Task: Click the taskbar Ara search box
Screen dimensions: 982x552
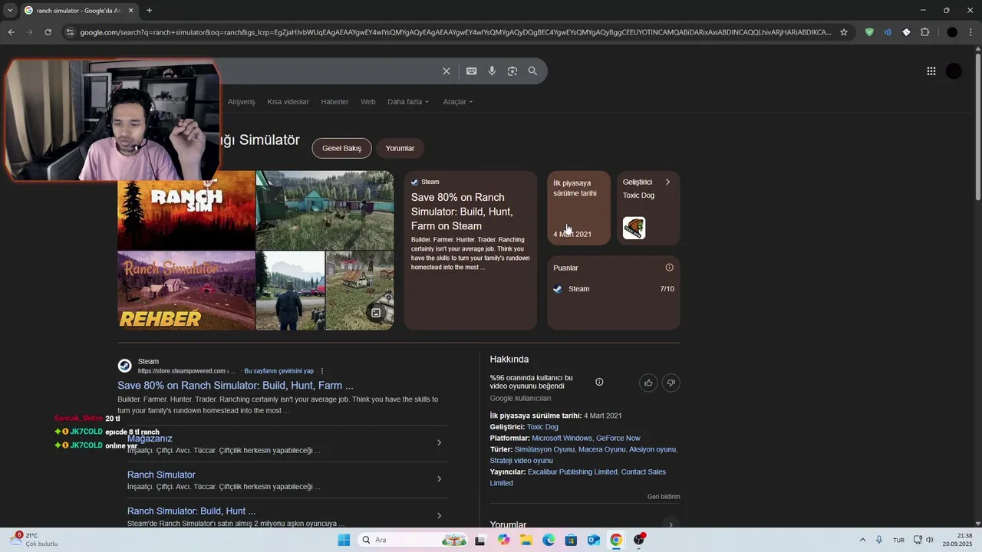Action: (x=413, y=540)
